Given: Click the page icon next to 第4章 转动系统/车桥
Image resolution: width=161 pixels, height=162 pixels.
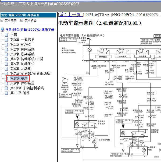Looking at the screenshot, I should pyautogui.click(x=6, y=59).
